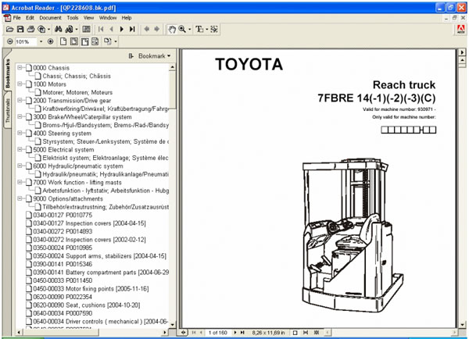This screenshot has height=339, width=469.
Task: Select 4000 Steering system bookmark
Action: [x=63, y=134]
